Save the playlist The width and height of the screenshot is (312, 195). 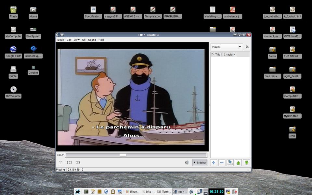(x=230, y=163)
